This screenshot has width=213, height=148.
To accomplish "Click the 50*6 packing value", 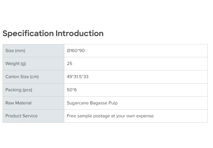I will (72, 90).
